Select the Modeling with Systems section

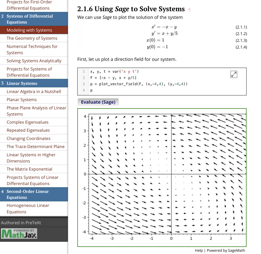34,30
